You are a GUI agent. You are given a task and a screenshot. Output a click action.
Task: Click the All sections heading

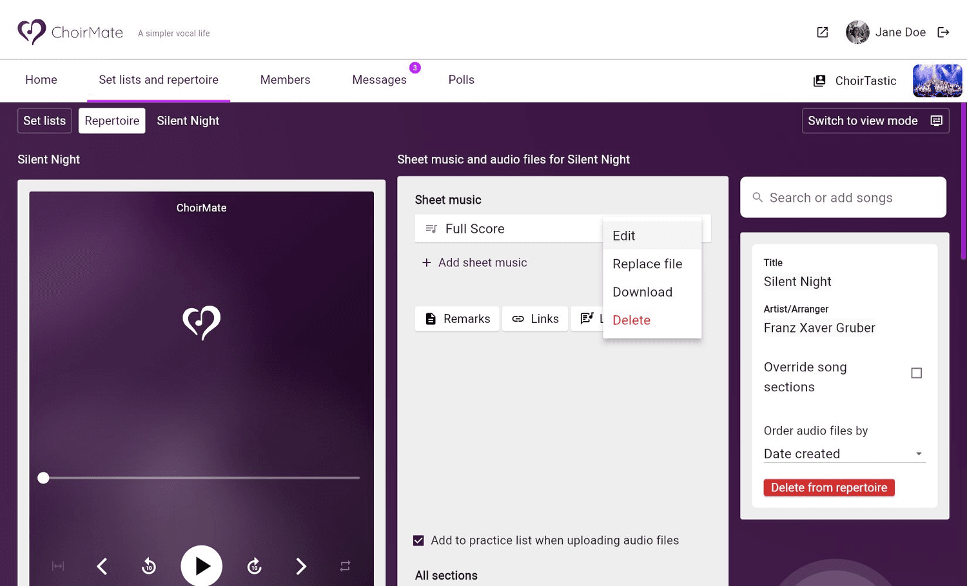point(446,576)
